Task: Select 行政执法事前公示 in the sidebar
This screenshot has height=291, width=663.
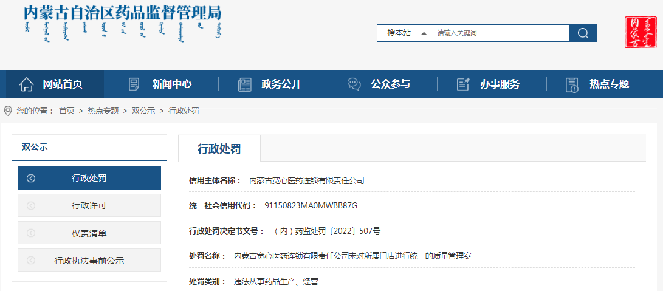Action: [x=89, y=261]
